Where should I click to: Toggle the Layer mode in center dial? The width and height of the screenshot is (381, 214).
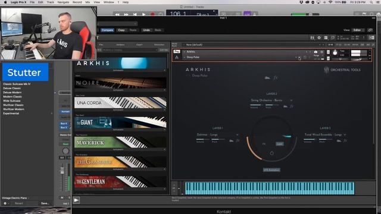pos(280,144)
